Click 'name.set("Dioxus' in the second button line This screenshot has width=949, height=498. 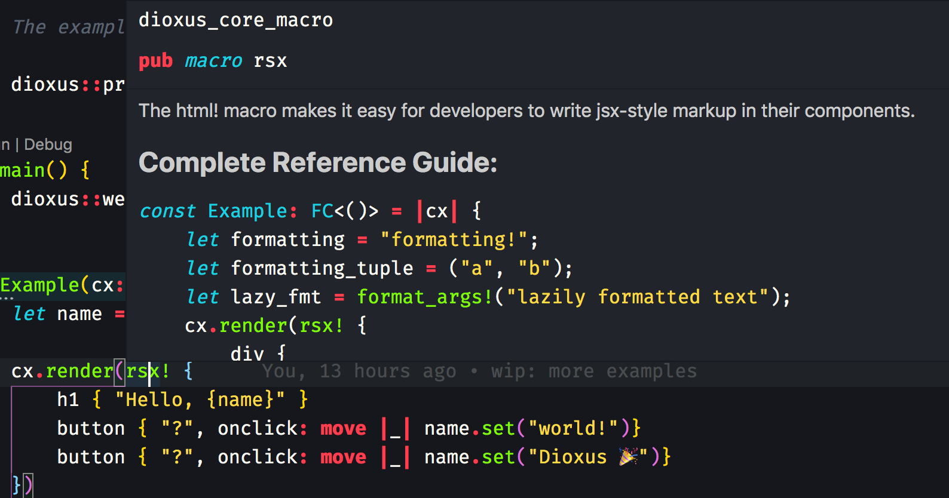coord(515,457)
